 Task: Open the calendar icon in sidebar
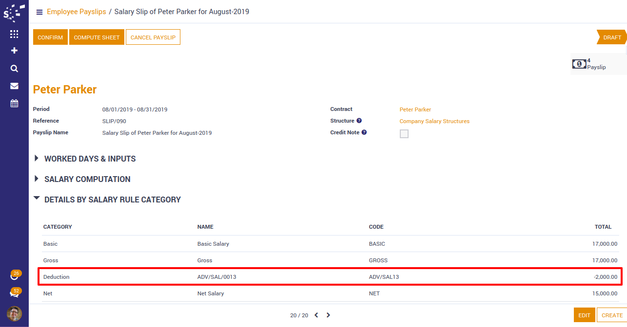[x=14, y=103]
